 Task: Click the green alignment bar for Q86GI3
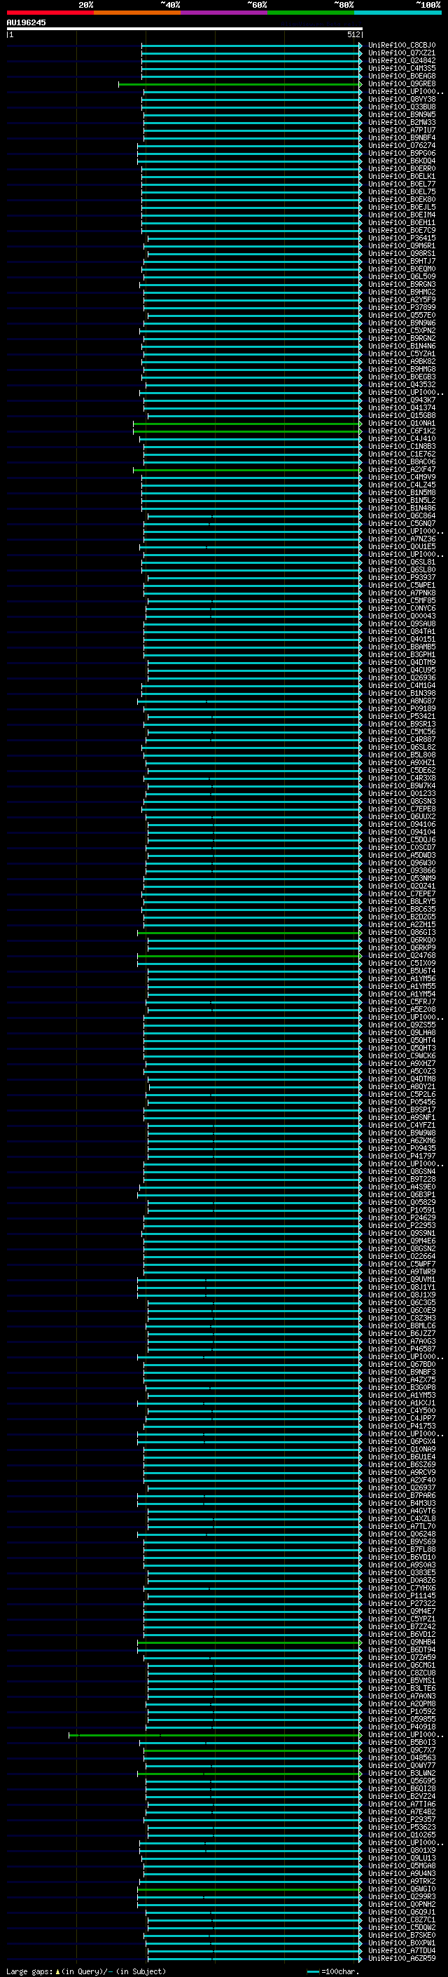[250, 933]
